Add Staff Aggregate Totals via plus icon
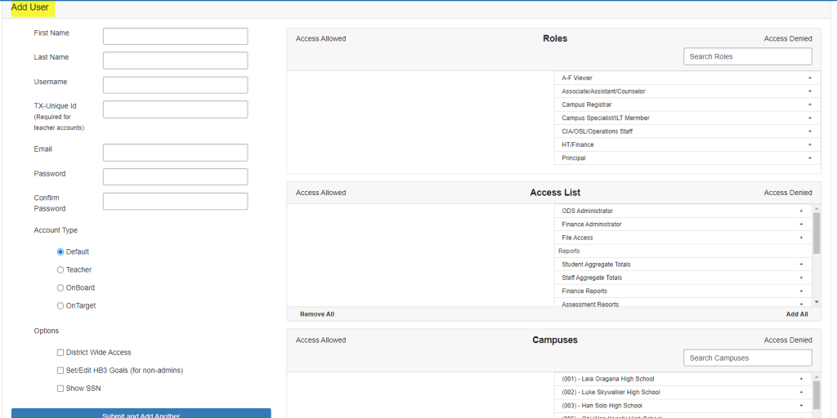The image size is (837, 418). [x=801, y=278]
